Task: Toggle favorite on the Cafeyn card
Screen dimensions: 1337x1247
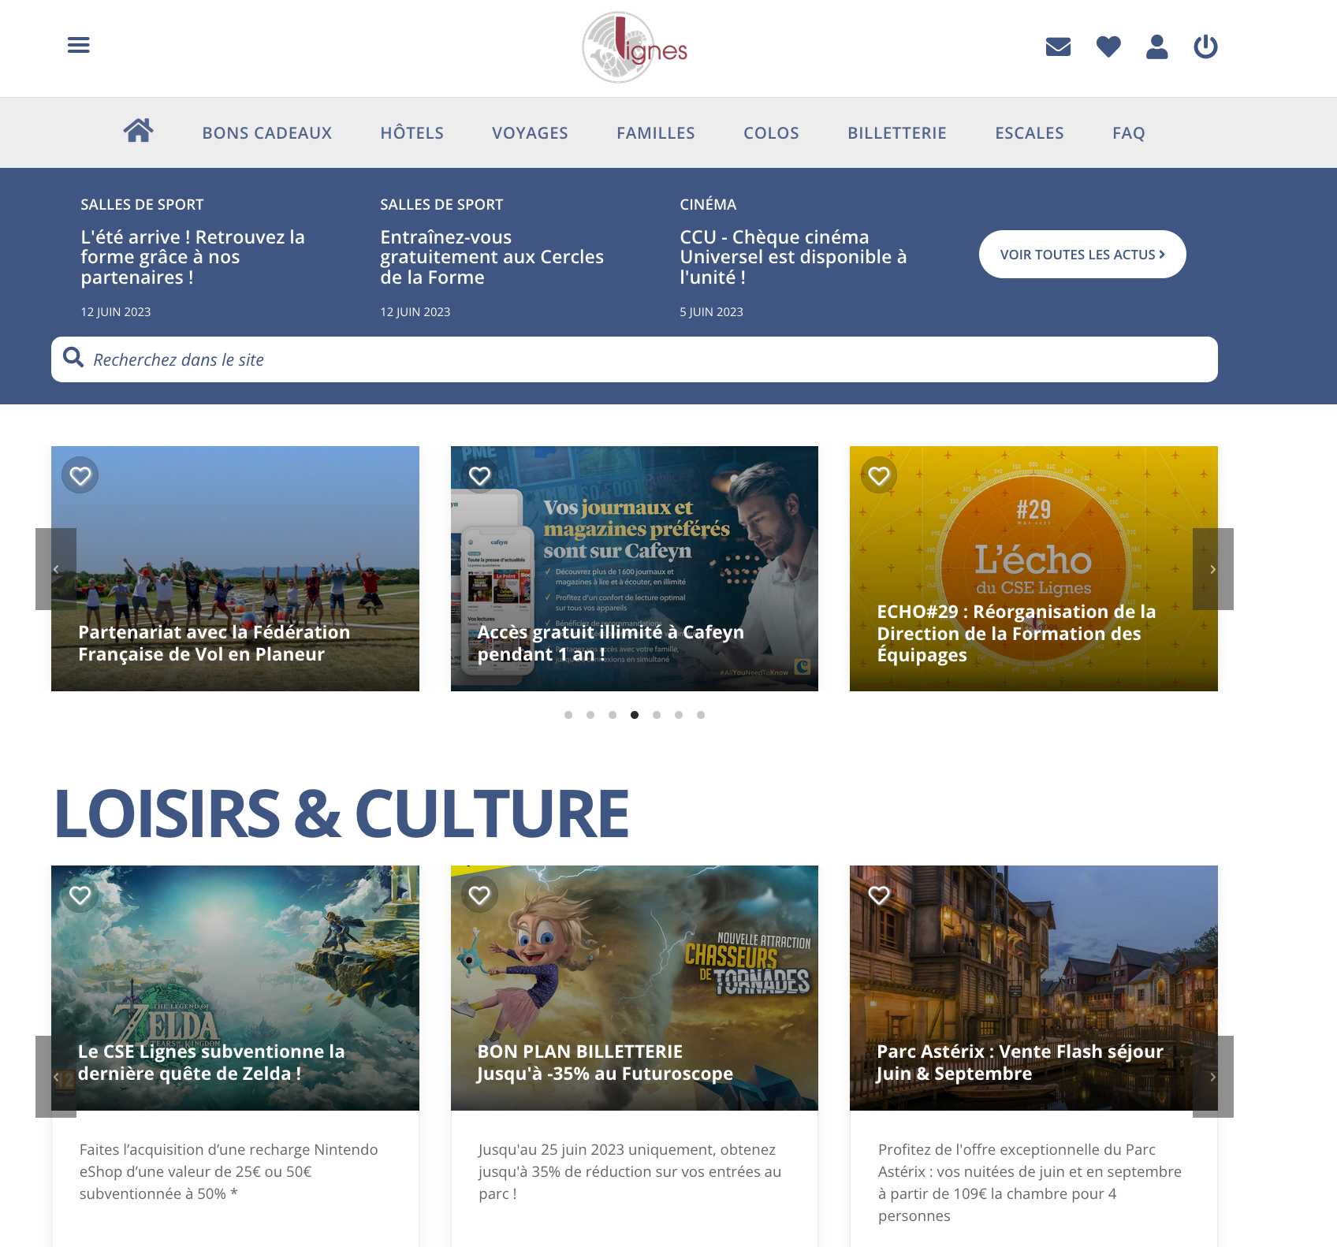Action: click(x=479, y=476)
